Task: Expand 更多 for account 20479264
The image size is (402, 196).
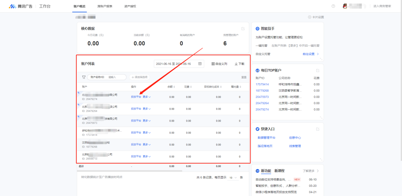Action: 147,109
